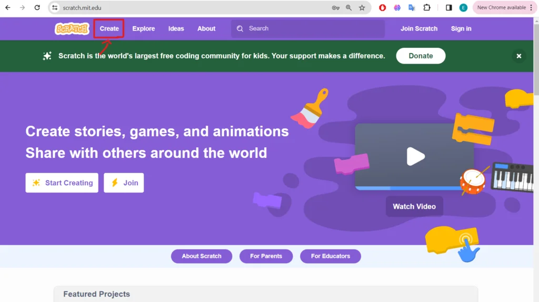Viewport: 539px width, 302px height.
Task: Click the zoom magnifier icon in address bar
Action: tap(348, 7)
